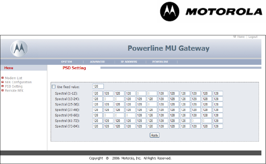Click the Spectral (37-48): label
The image size is (266, 164).
tap(67, 110)
